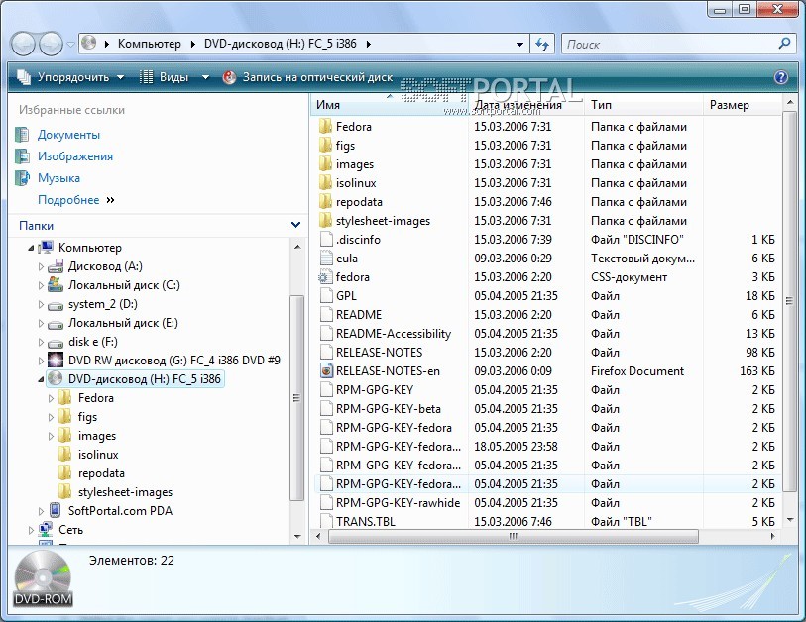Click scroll-right arrow of horizontal scrollbar
The width and height of the screenshot is (806, 622).
tap(772, 536)
